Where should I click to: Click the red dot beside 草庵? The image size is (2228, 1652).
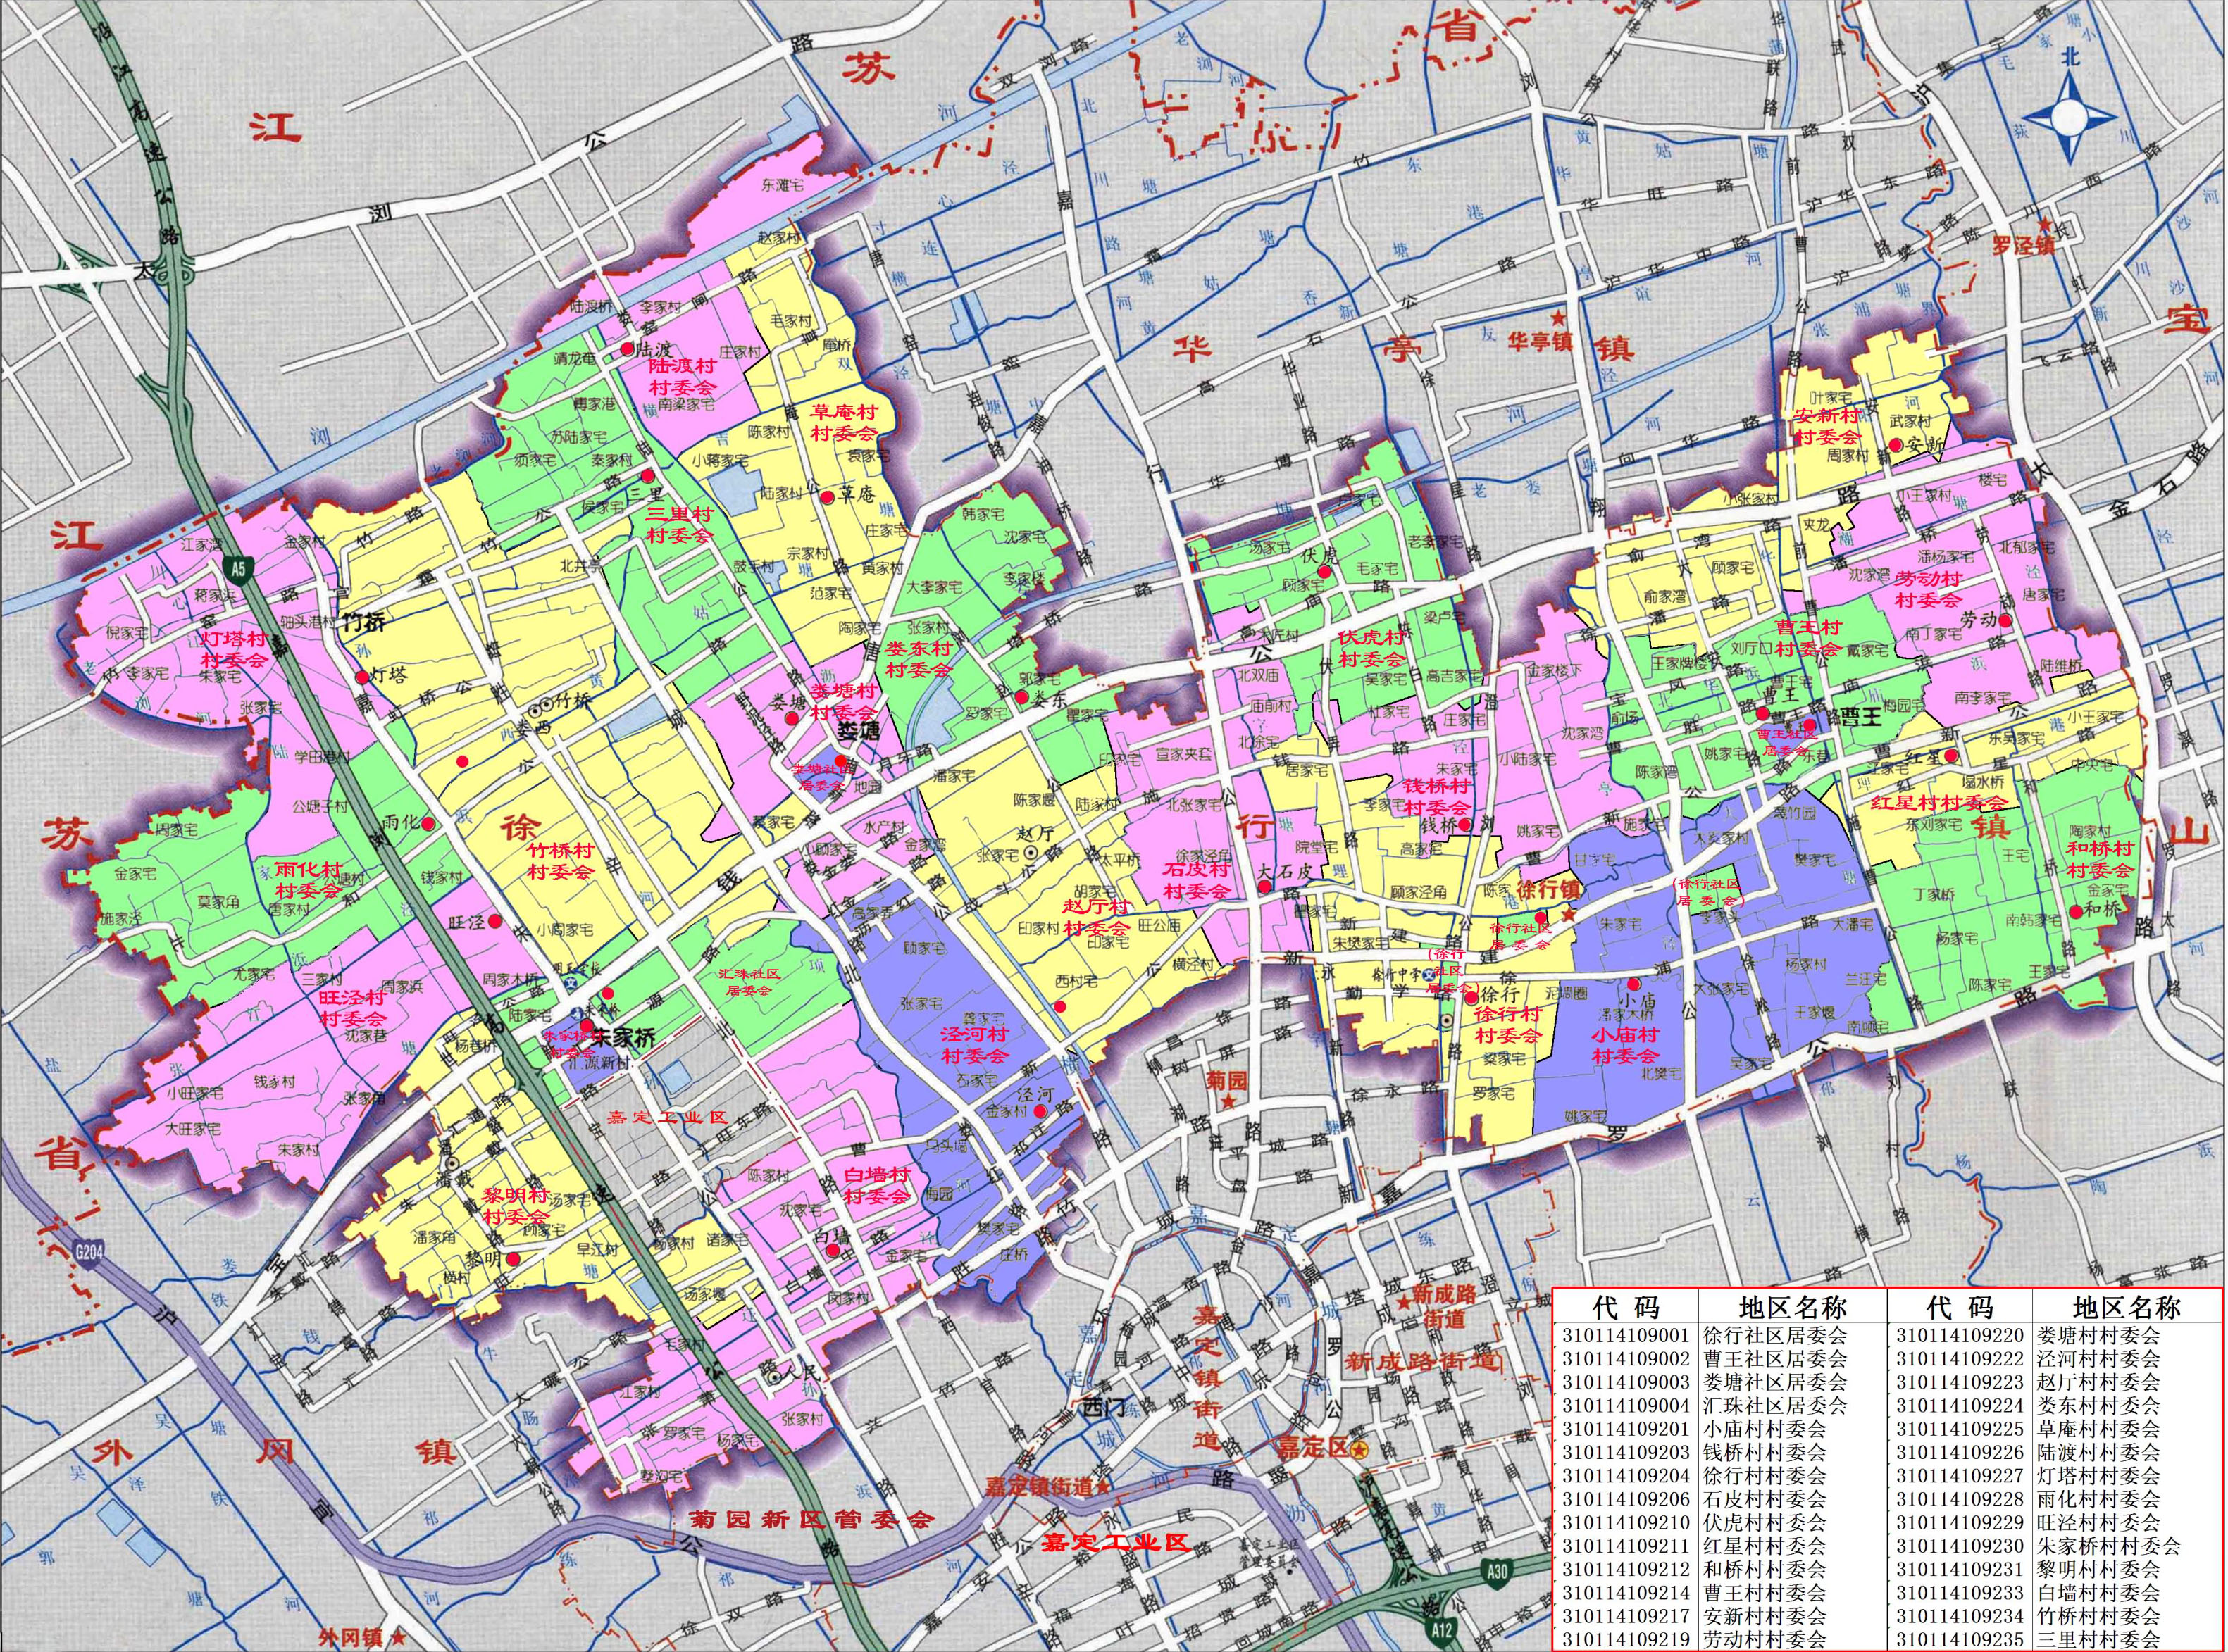coord(826,497)
